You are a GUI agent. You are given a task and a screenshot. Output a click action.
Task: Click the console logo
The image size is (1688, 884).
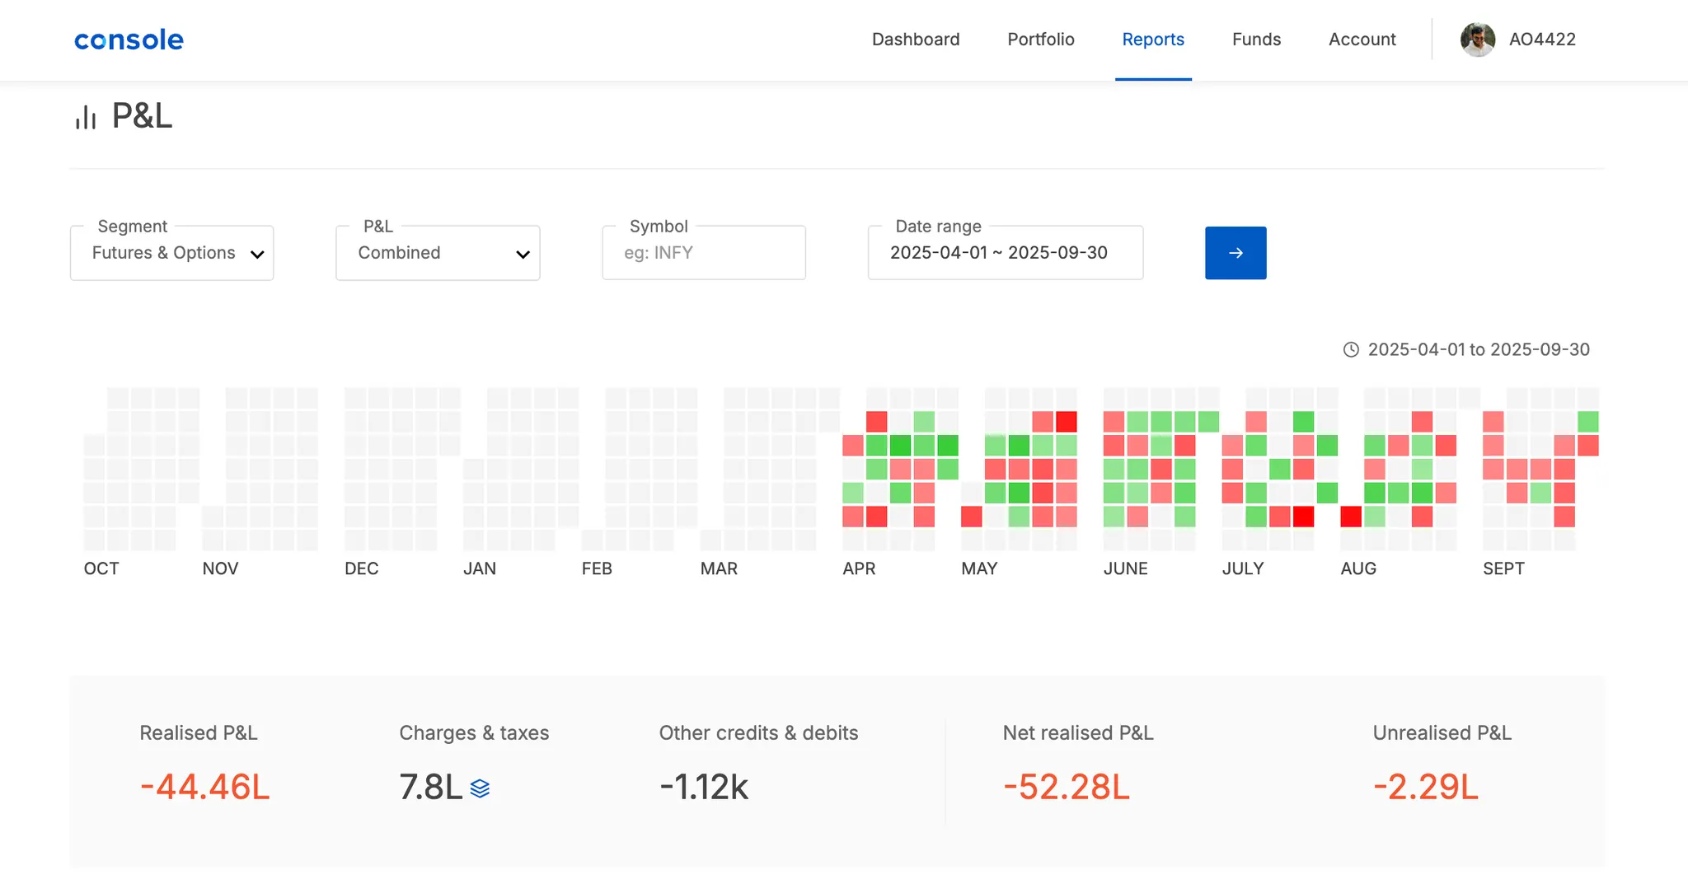(129, 40)
